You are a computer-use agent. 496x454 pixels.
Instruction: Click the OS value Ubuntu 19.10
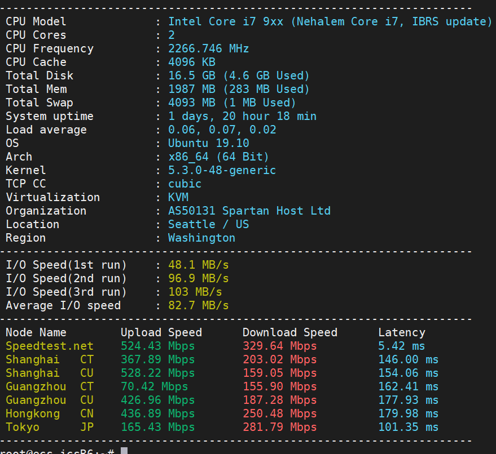tap(208, 143)
